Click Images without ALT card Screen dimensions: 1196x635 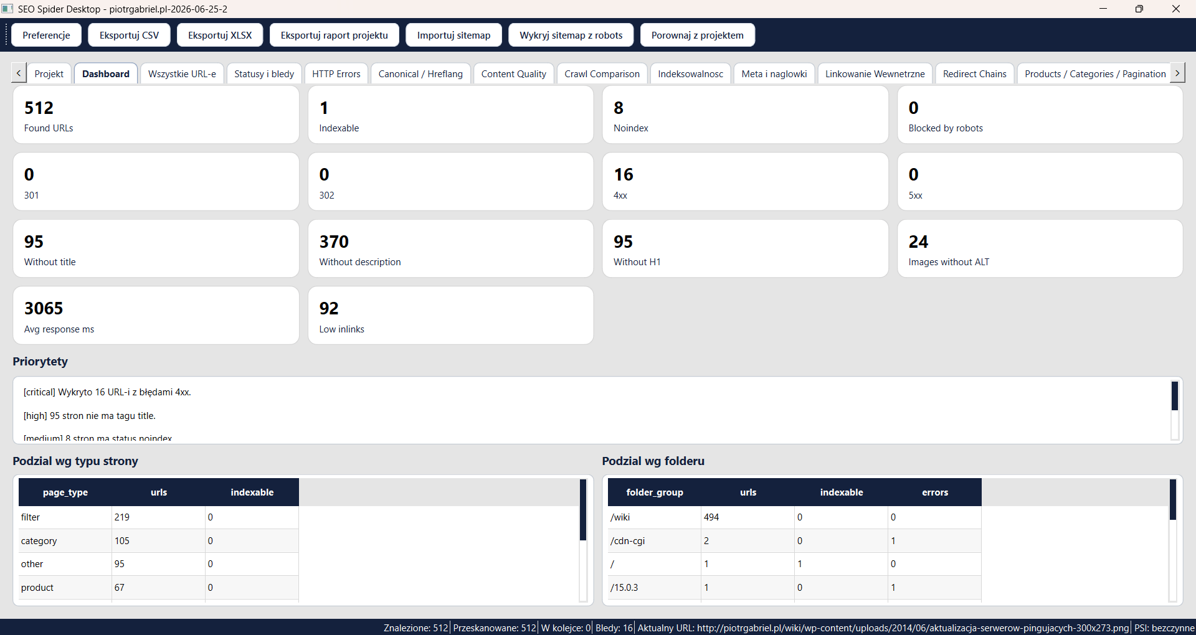[x=1040, y=248]
